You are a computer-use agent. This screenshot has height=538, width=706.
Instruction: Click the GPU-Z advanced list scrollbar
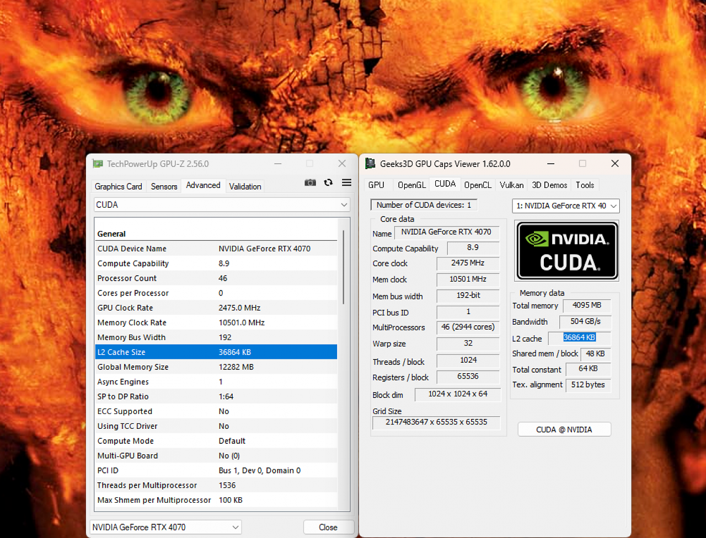pyautogui.click(x=344, y=267)
